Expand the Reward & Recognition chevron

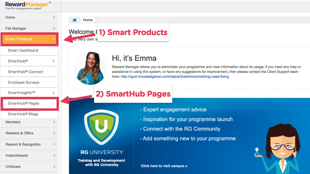tap(54, 144)
